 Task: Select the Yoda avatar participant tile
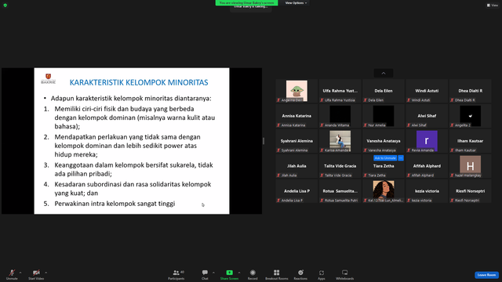296,91
